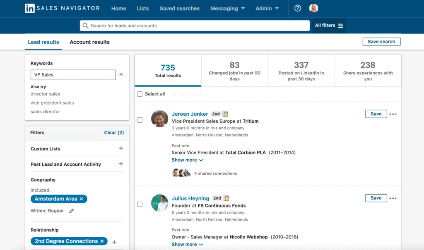Open more options for Julius Heyning
The width and height of the screenshot is (424, 250).
click(x=393, y=198)
